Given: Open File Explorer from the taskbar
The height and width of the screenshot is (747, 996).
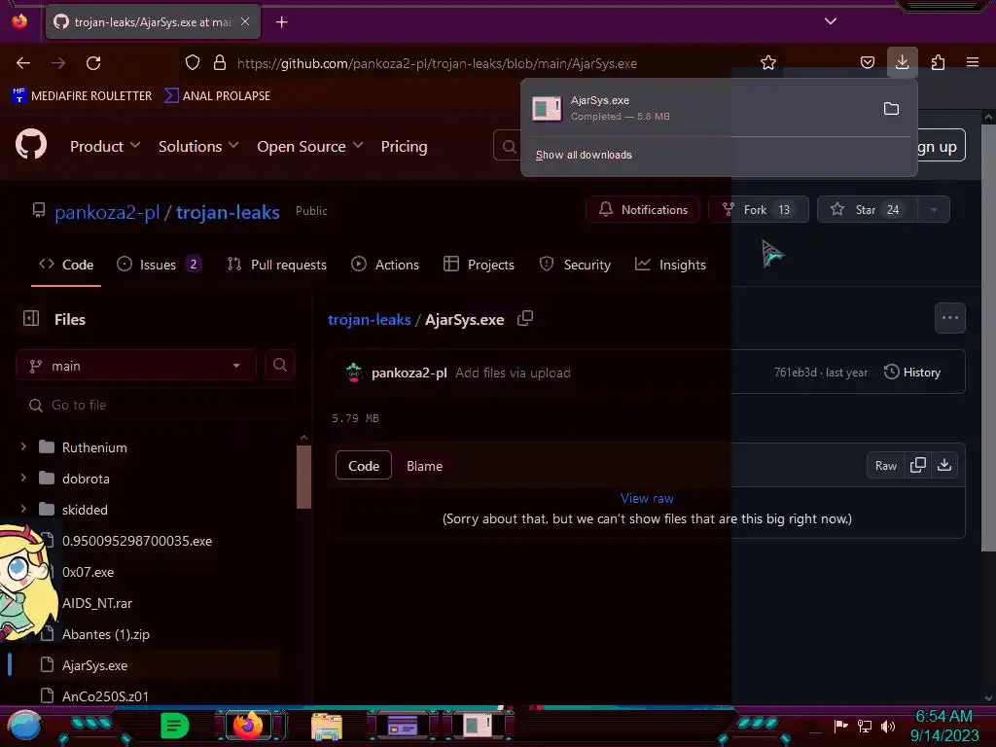Looking at the screenshot, I should click(x=327, y=728).
